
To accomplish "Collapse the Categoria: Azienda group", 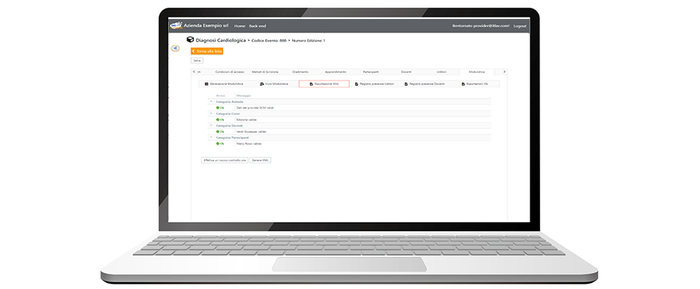I will [x=212, y=102].
